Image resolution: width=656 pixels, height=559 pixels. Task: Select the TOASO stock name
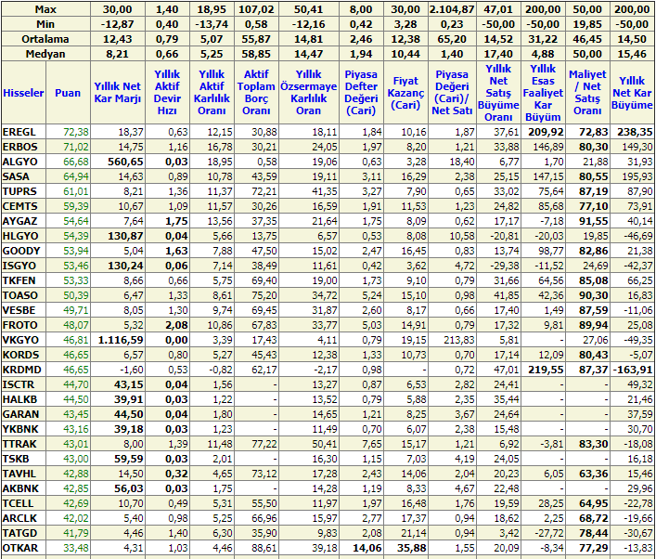tap(19, 295)
